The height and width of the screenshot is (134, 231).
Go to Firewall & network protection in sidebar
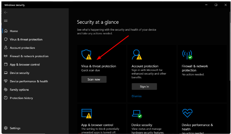[29, 56]
